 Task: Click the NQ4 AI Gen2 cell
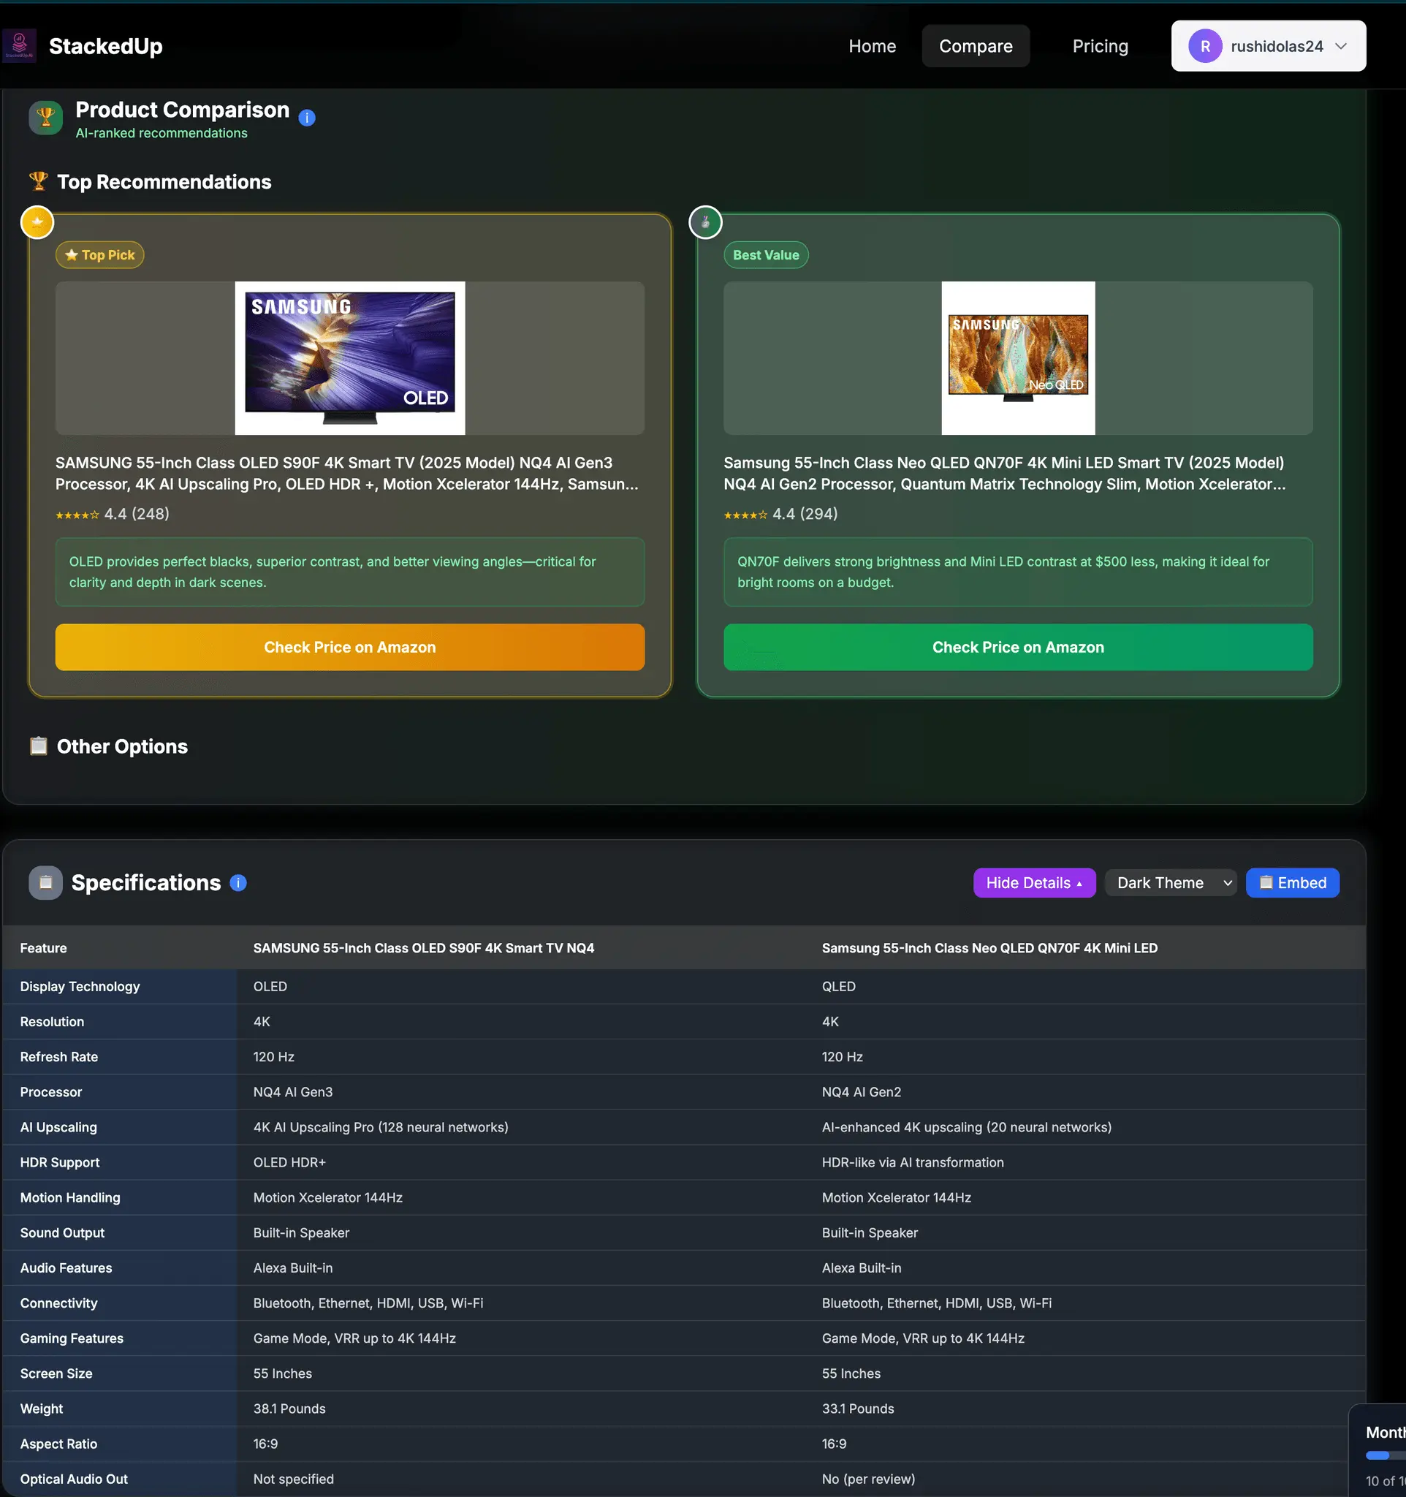pyautogui.click(x=861, y=1093)
